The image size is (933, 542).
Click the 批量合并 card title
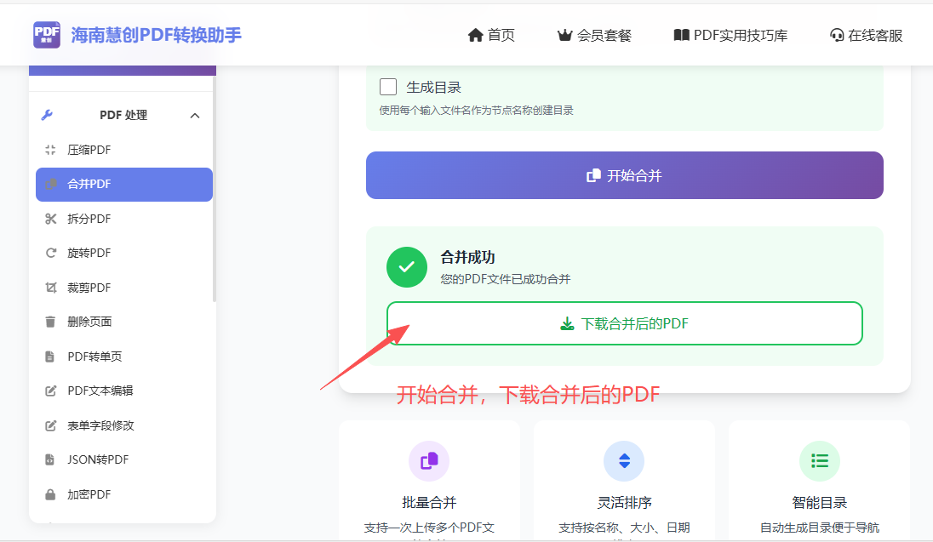pyautogui.click(x=429, y=503)
